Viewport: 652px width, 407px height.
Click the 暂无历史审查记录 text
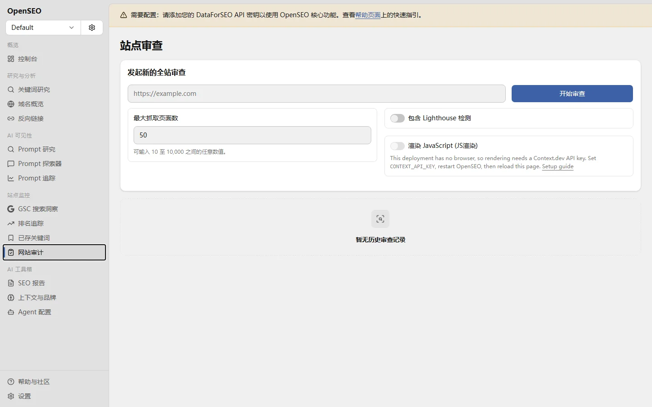(x=380, y=240)
